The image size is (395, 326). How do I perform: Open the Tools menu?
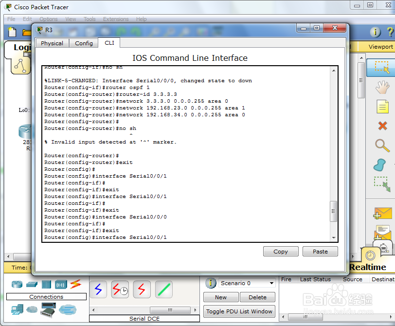[x=90, y=19]
